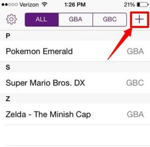150x147 pixels.
Task: Open Zelda - The Minish Cap
Action: pos(75,114)
